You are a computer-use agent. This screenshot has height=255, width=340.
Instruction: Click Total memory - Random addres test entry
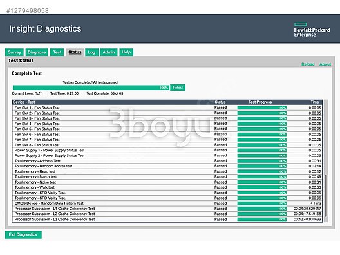click(167, 166)
